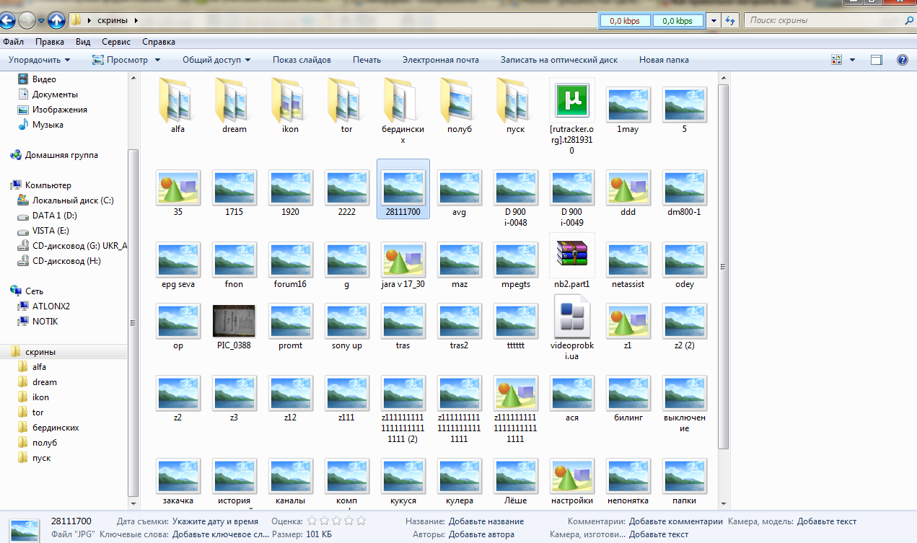Select VISTA (E:) drive

click(44, 231)
